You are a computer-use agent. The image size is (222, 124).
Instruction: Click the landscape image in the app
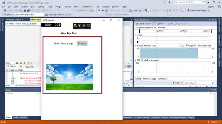[x=69, y=77]
